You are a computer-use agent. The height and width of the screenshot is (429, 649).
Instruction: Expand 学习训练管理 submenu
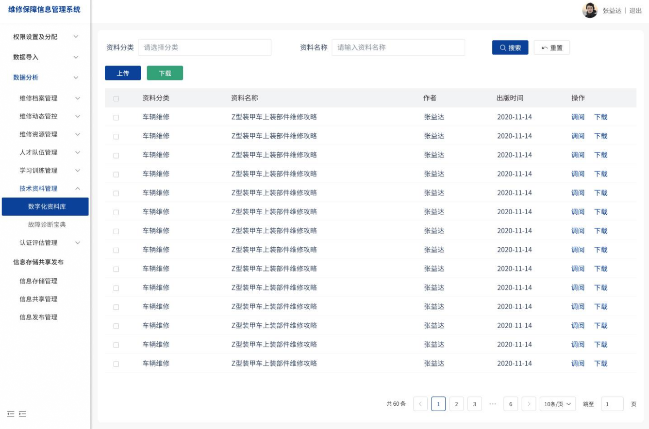(x=78, y=171)
